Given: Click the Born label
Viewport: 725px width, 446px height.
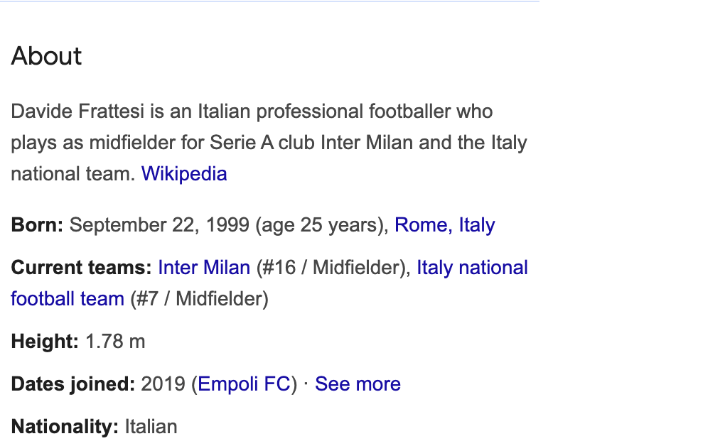Looking at the screenshot, I should tap(37, 225).
